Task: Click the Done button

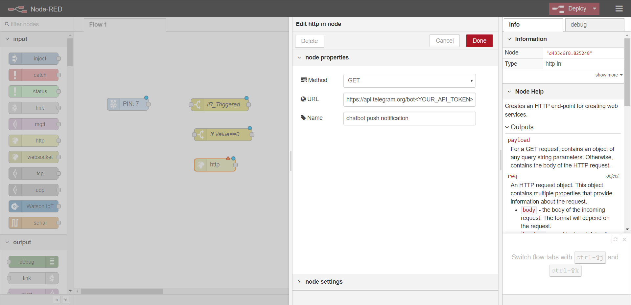Action: tap(479, 41)
